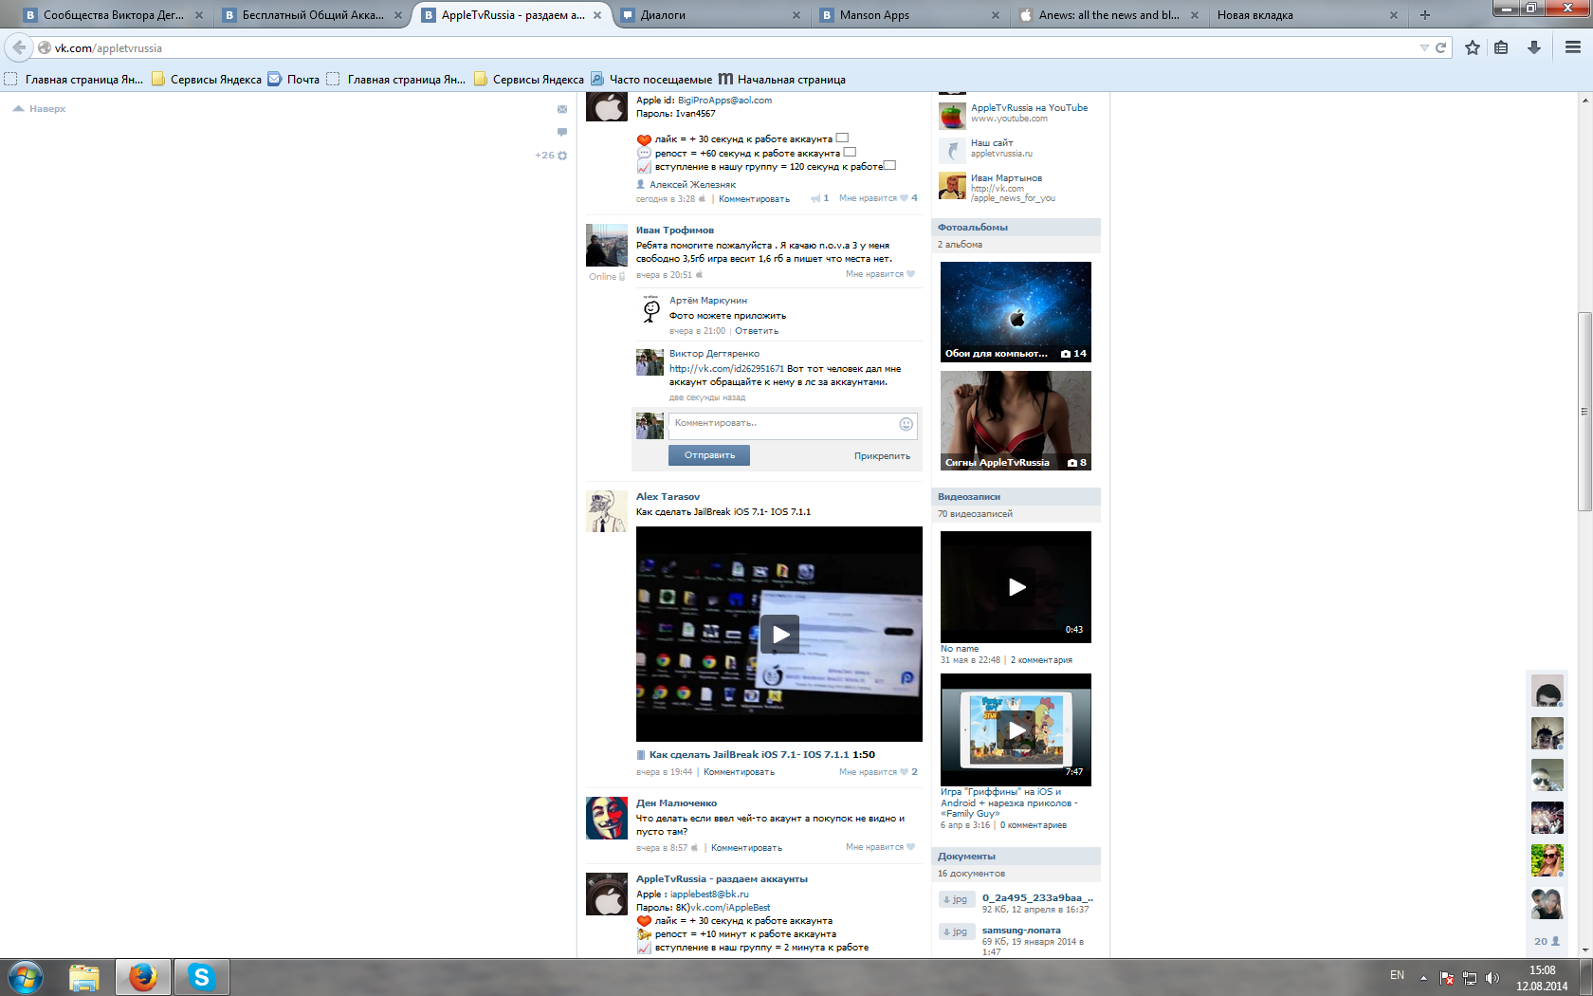
Task: Switch to the Сообщества Виктора Дег... tab
Action: click(113, 15)
